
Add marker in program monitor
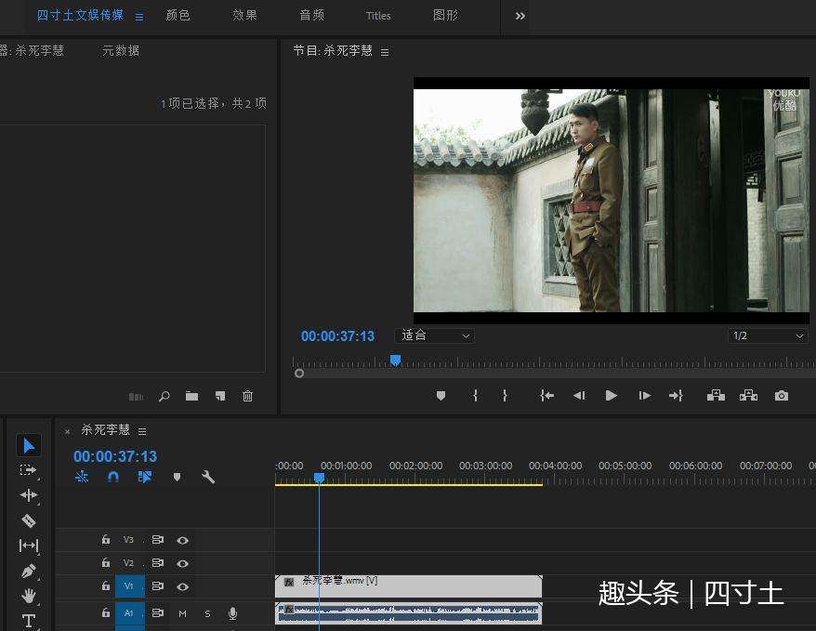441,396
